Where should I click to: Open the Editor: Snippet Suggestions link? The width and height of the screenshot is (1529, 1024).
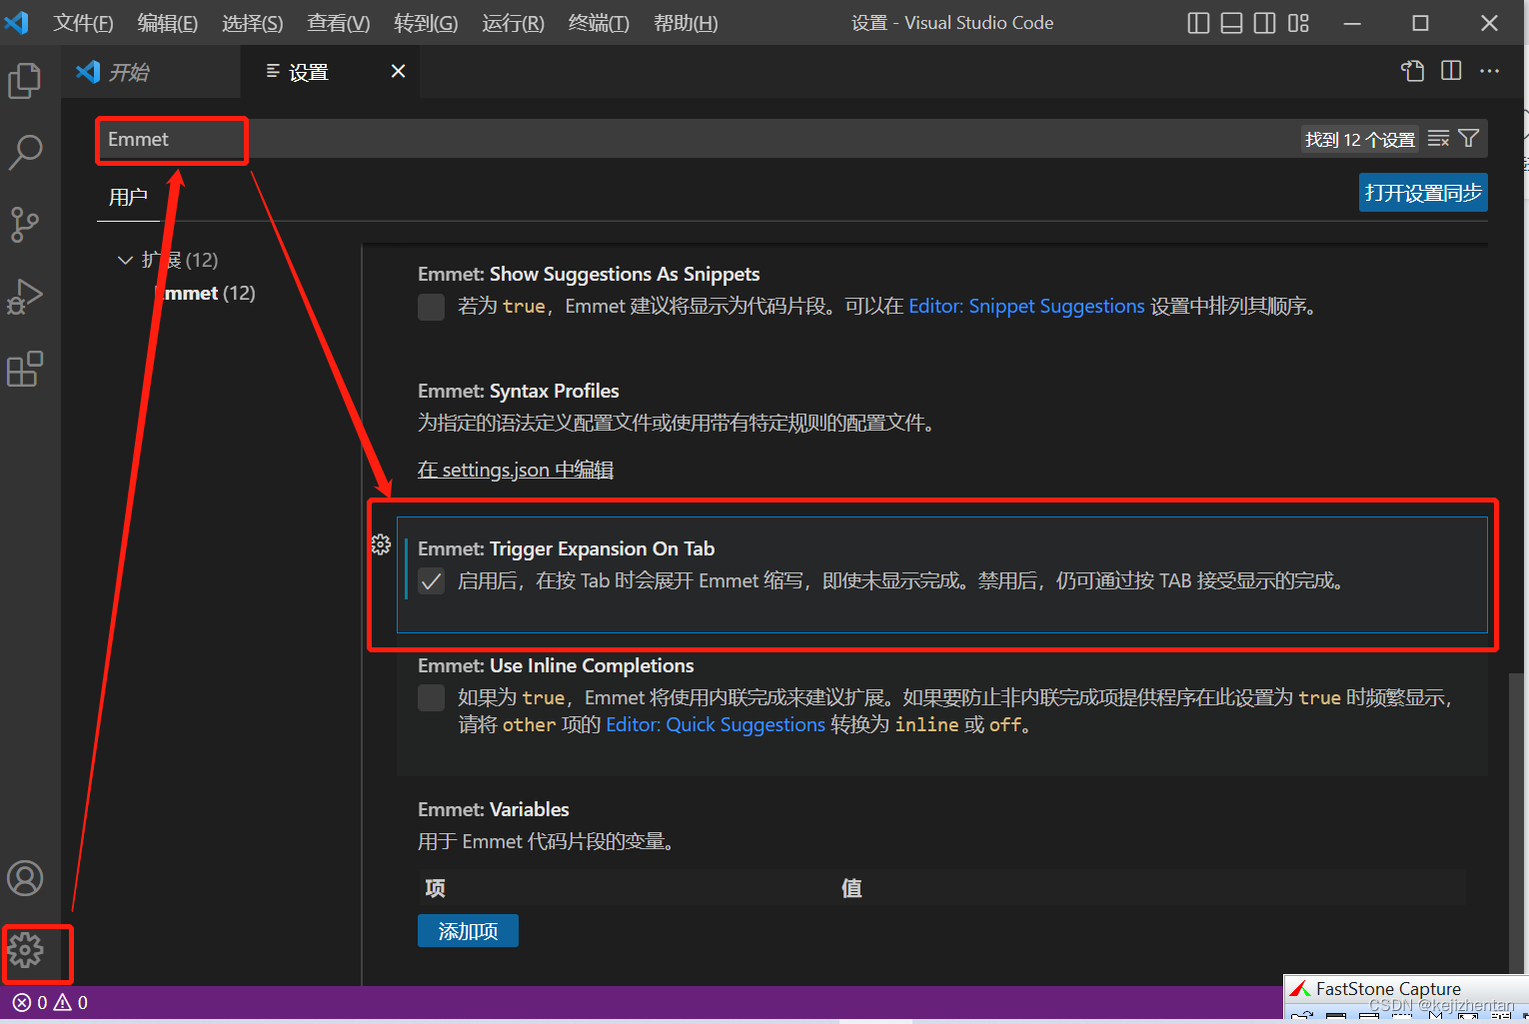(x=1026, y=307)
